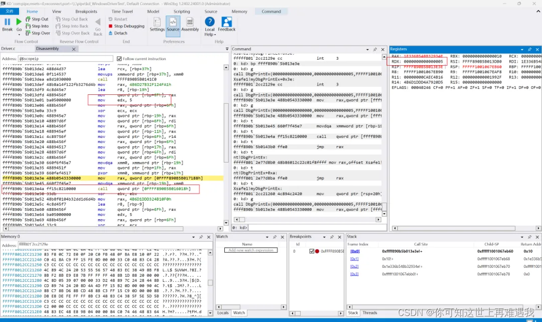This screenshot has width=542, height=322.
Task: Switch to the Home ribbon tab
Action: 32,12
